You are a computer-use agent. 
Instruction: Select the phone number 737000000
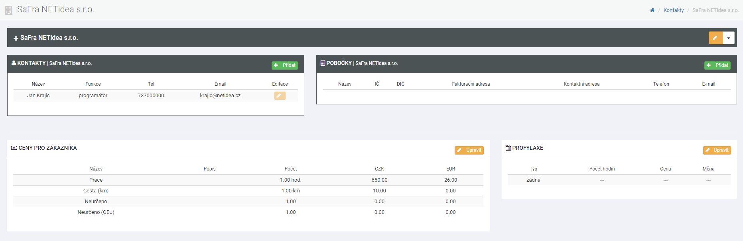click(151, 96)
